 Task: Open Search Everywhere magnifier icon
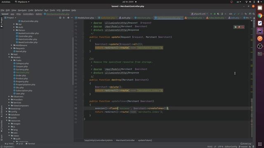point(254,14)
